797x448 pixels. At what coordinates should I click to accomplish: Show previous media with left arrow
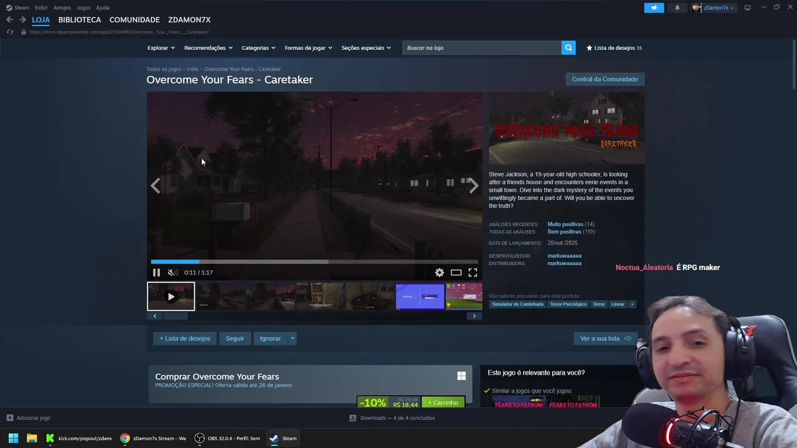pyautogui.click(x=155, y=185)
